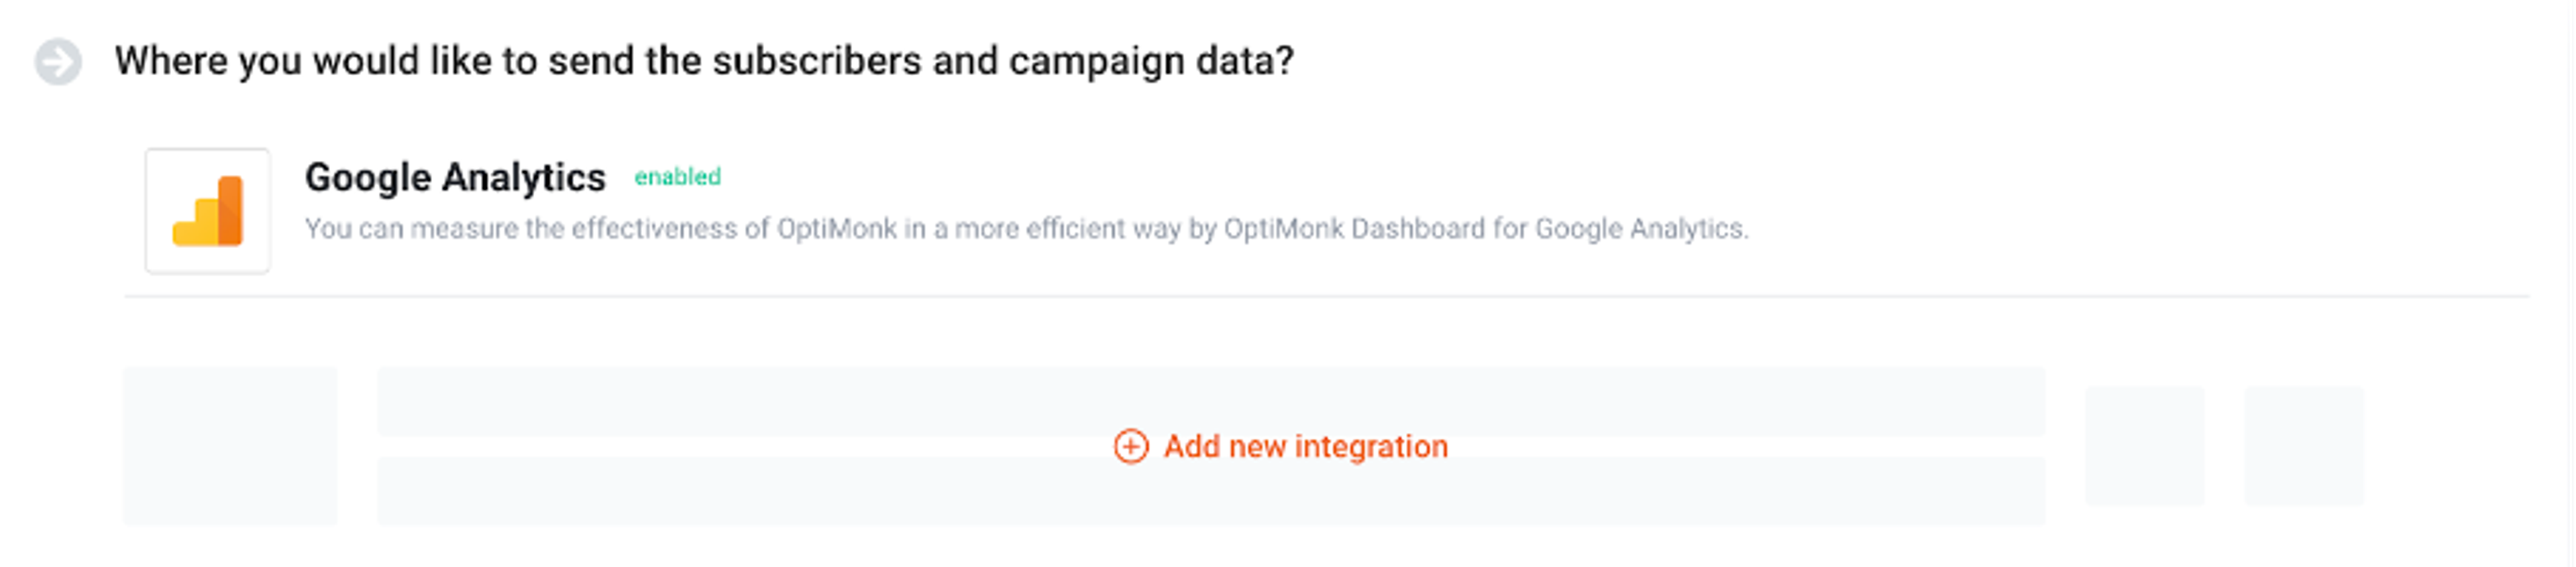Image resolution: width=2576 pixels, height=567 pixels.
Task: Click the 'You can measure' description start
Action: coord(355,229)
